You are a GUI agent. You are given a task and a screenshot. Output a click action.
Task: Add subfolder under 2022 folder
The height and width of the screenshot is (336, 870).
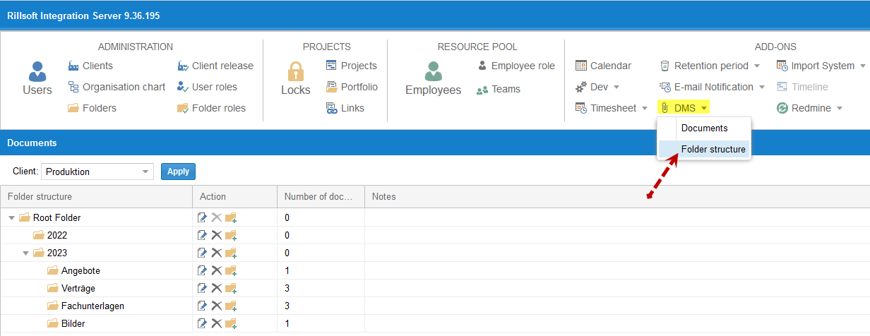pyautogui.click(x=231, y=235)
